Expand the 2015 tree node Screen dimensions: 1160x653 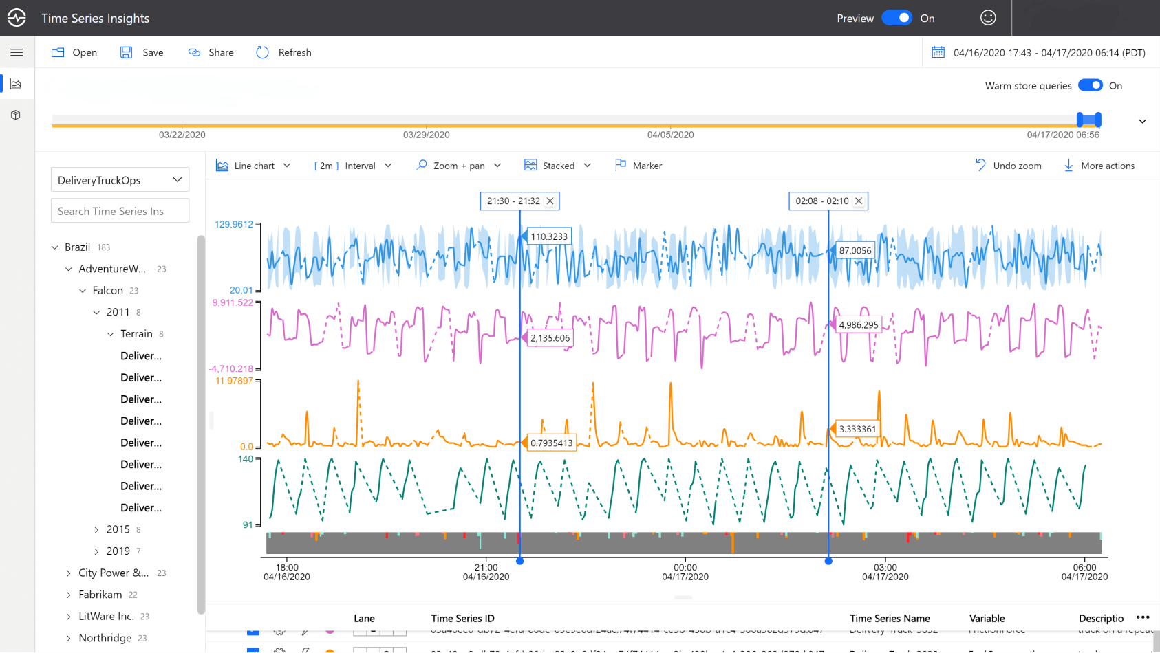tap(96, 529)
